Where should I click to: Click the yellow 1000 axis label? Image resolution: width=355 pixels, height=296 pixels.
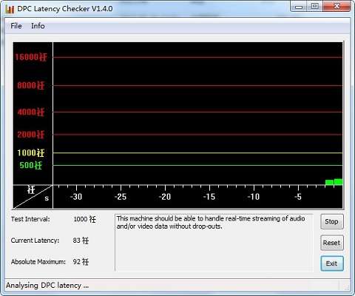(x=31, y=153)
